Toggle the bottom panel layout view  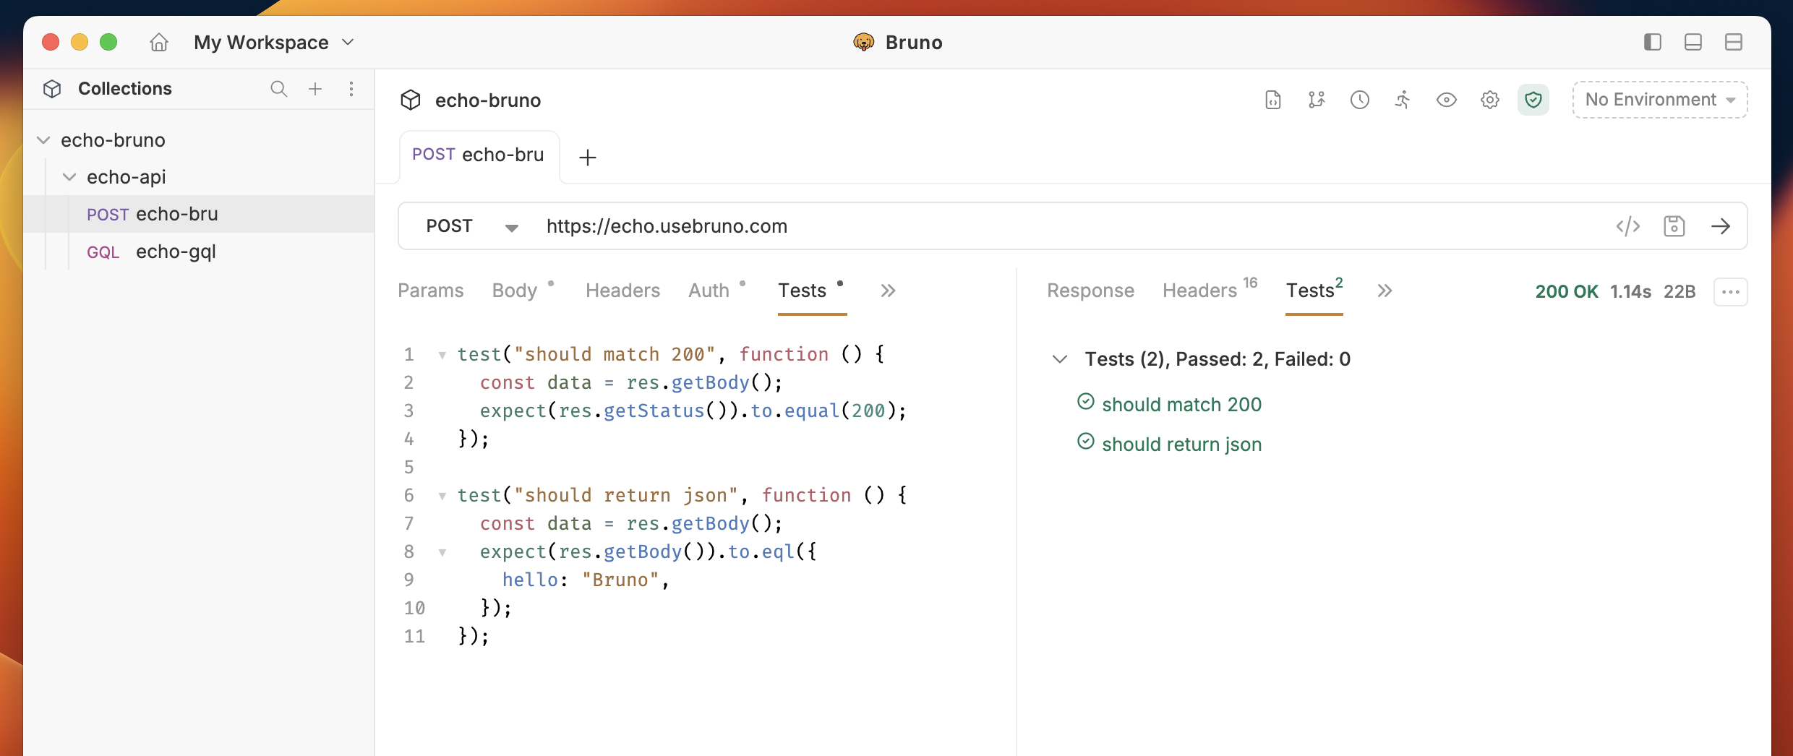1693,42
